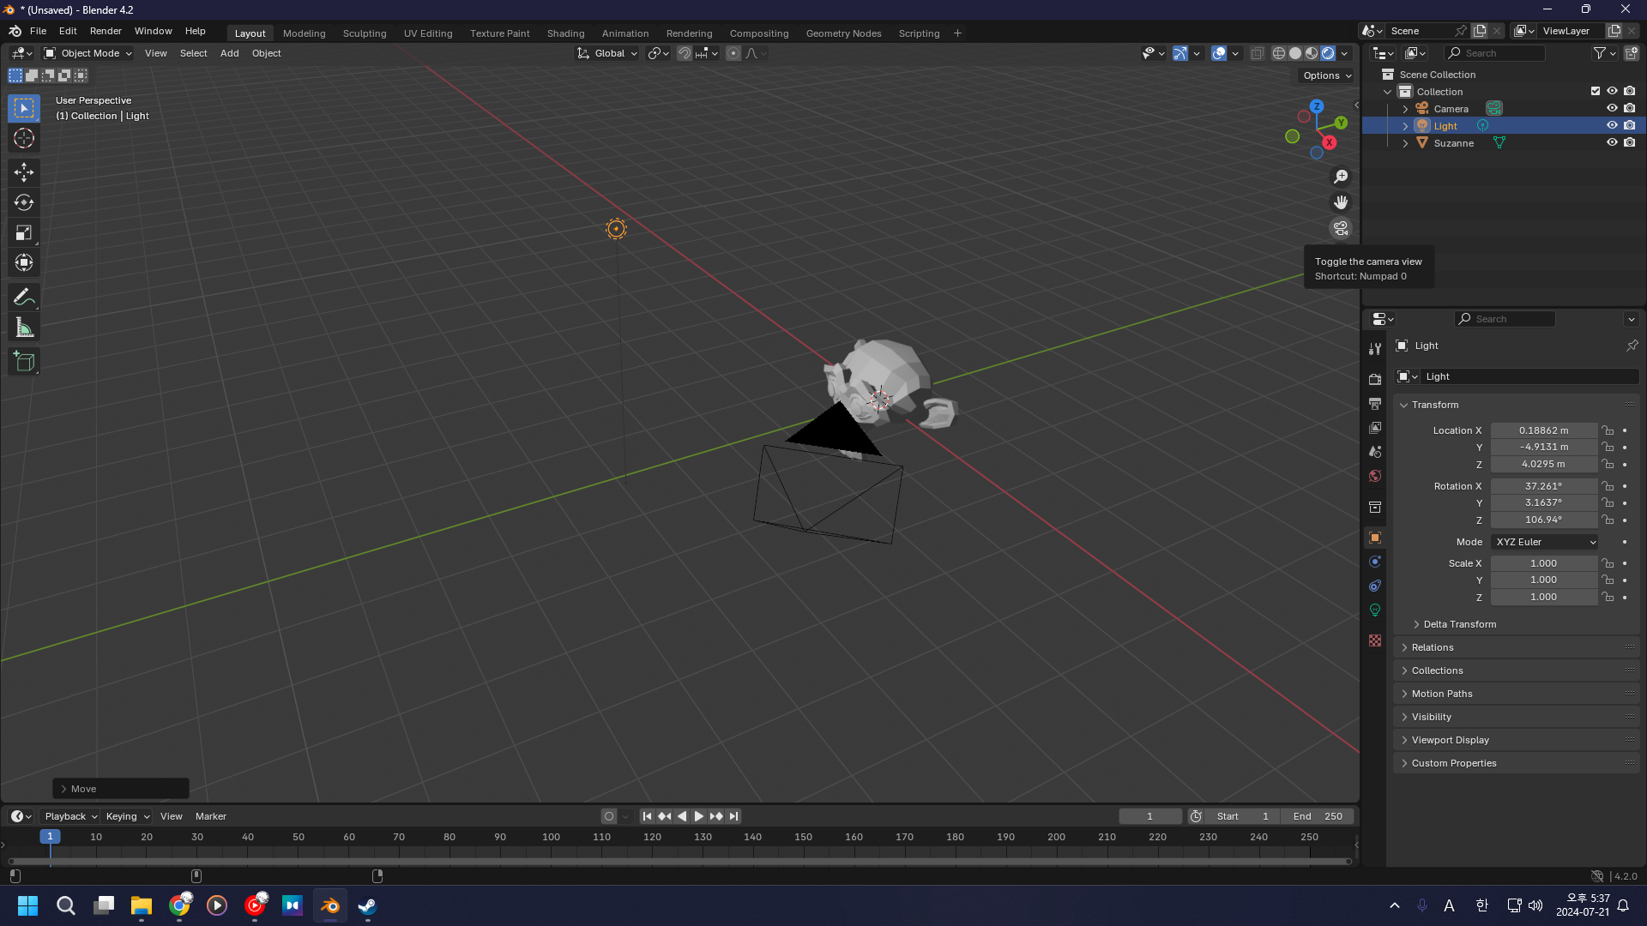Viewport: 1647px width, 926px height.
Task: Select the Rotate tool
Action: [x=24, y=202]
